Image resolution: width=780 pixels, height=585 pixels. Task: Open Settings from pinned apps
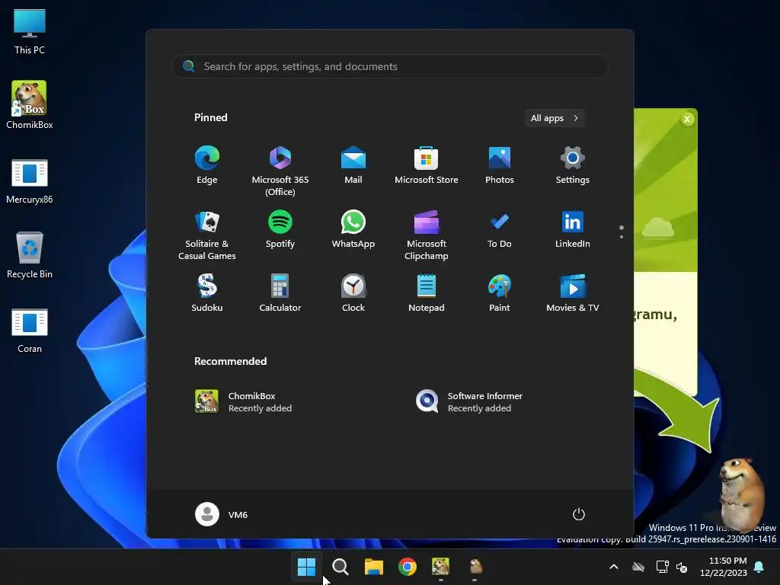click(x=573, y=165)
